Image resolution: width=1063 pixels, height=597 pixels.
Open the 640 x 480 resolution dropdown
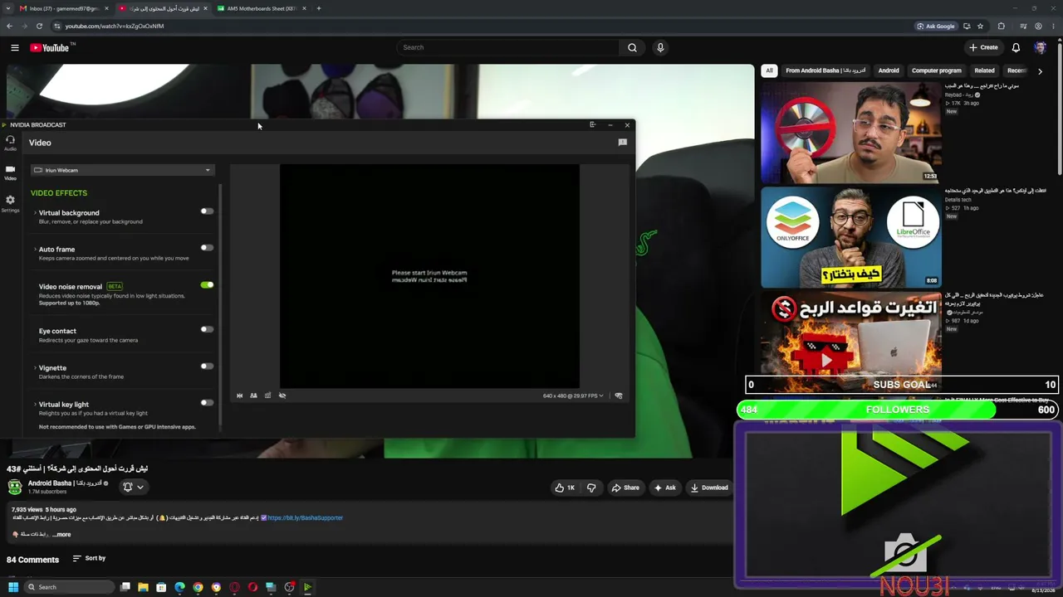573,396
